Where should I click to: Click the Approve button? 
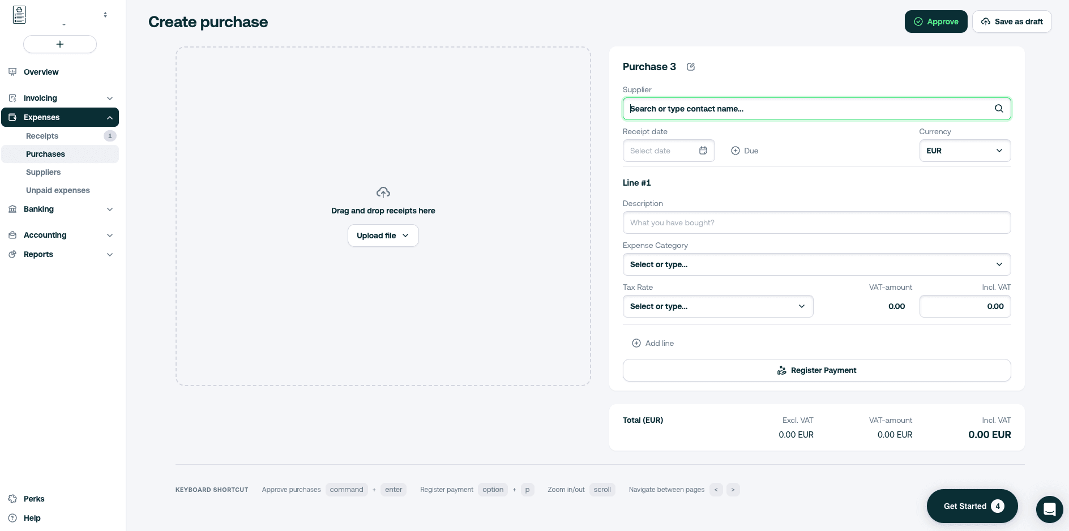[935, 22]
